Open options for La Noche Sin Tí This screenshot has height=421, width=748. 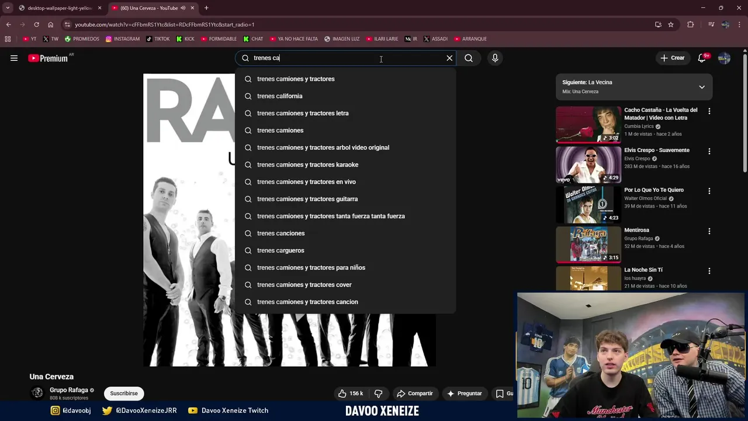(709, 271)
